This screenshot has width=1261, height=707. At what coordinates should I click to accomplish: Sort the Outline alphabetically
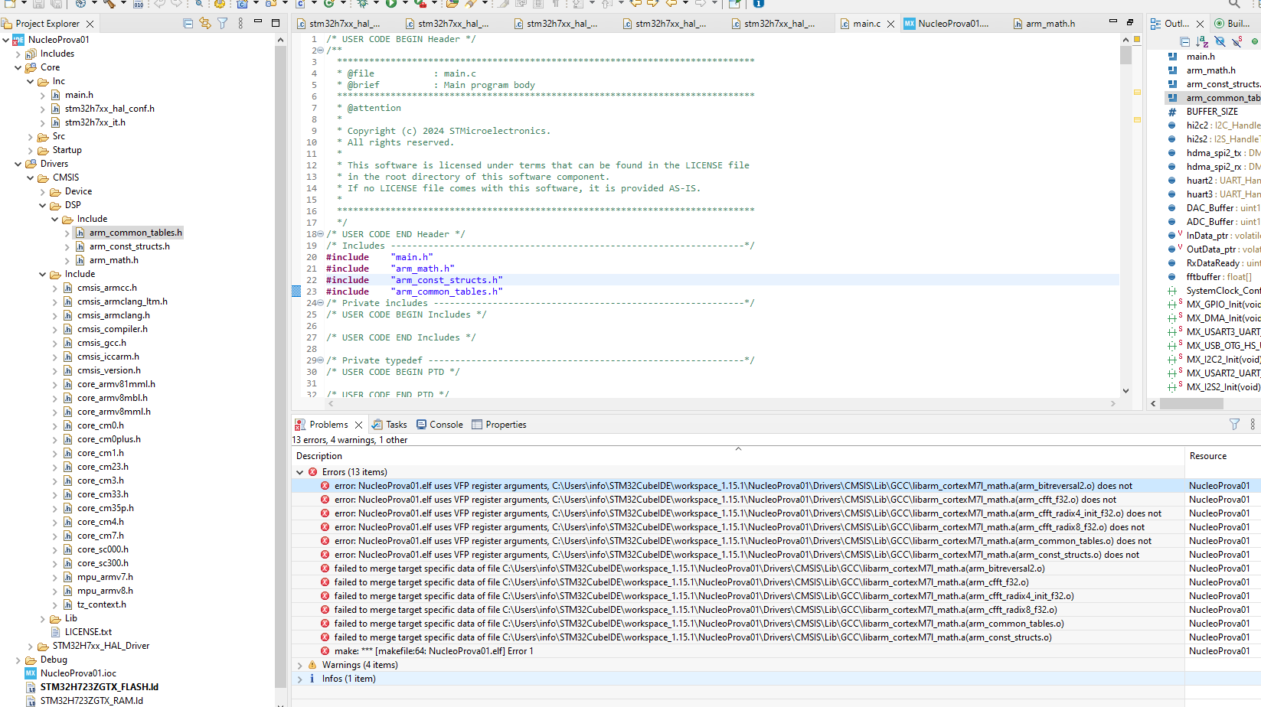click(1201, 42)
